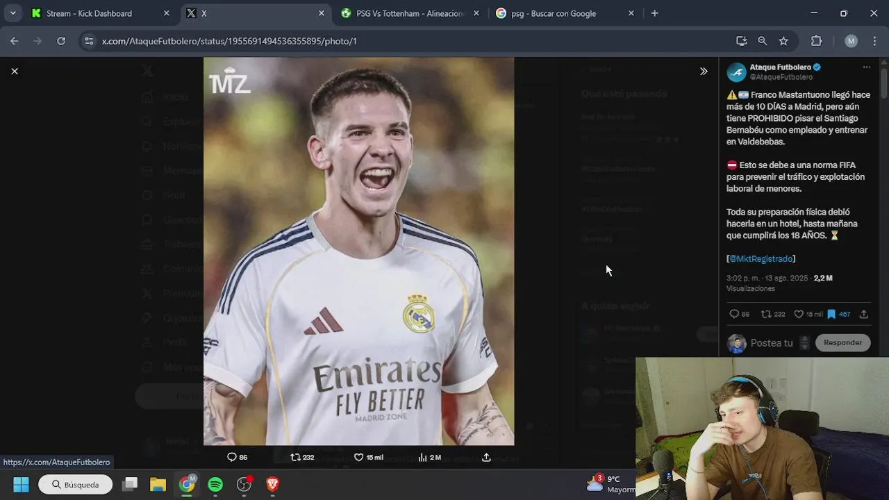Open the more options menu on the tweet
Image resolution: width=889 pixels, height=500 pixels.
click(x=866, y=67)
